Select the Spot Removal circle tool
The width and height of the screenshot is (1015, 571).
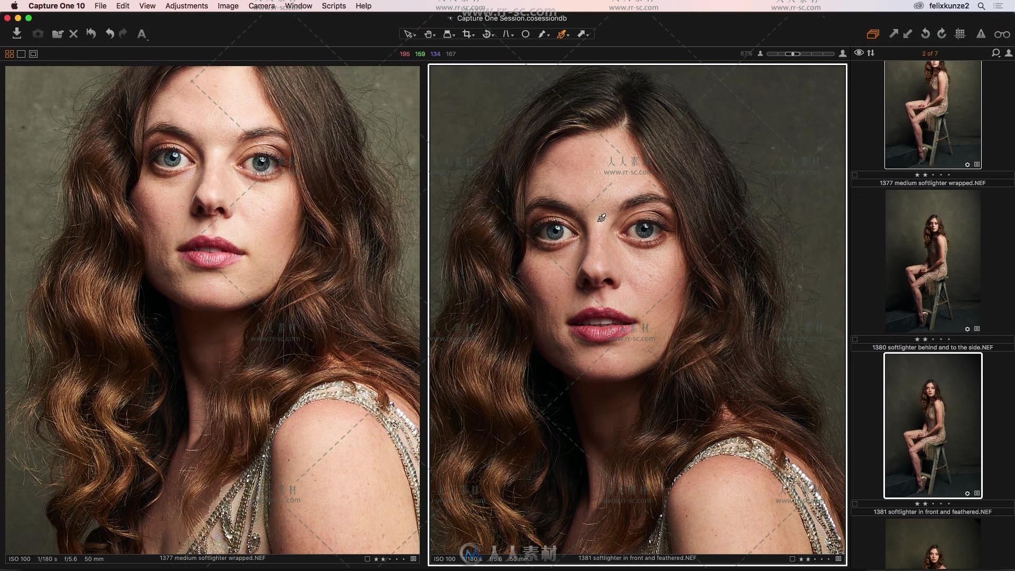point(525,34)
